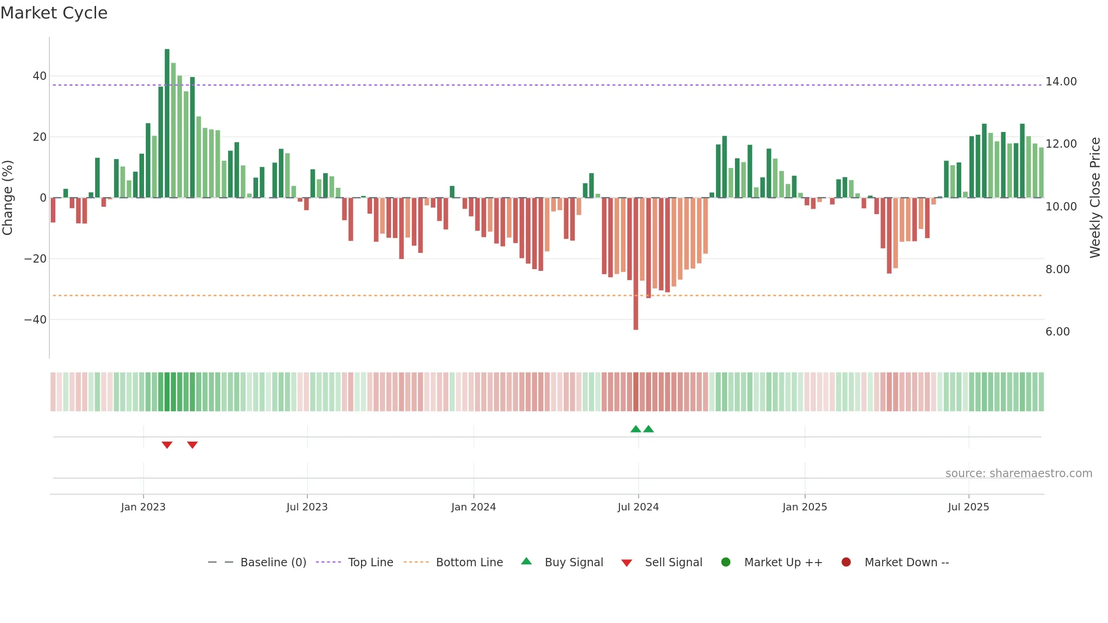Toggle Sell Signal legend entry
The image size is (1108, 623).
click(x=662, y=562)
